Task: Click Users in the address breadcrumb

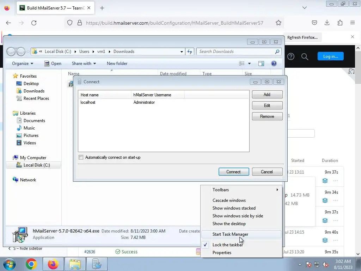Action: pos(84,52)
